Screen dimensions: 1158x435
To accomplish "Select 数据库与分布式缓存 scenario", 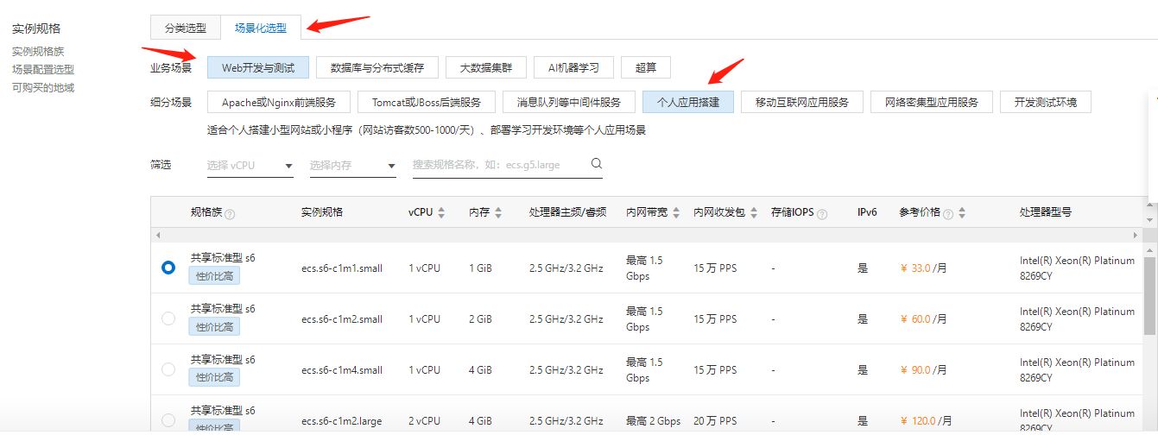I will click(x=377, y=67).
